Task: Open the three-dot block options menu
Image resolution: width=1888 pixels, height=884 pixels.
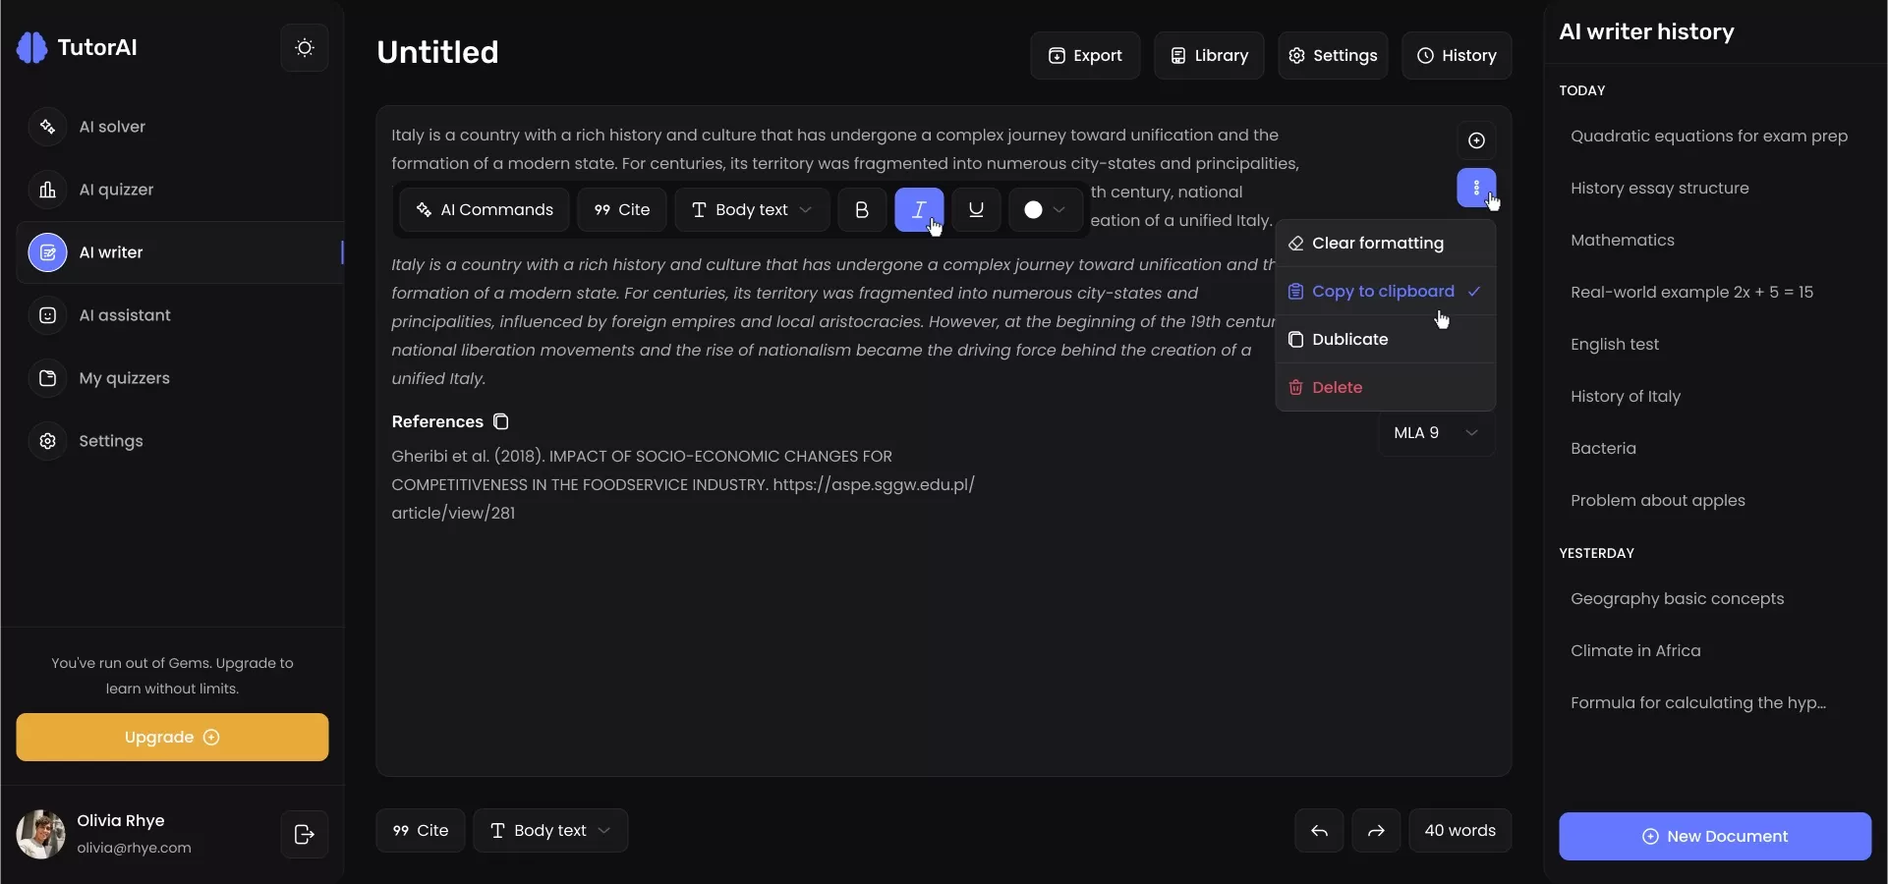Action: point(1476,188)
